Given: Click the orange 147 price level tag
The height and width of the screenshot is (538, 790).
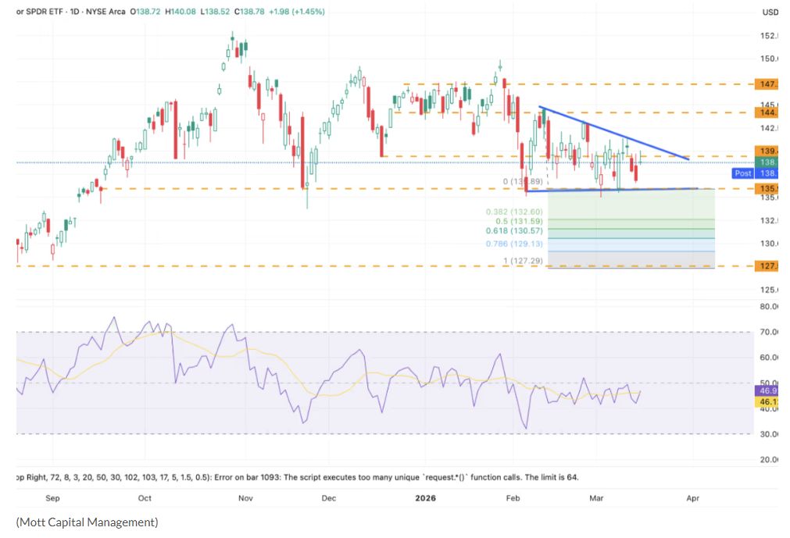Looking at the screenshot, I should pyautogui.click(x=767, y=84).
